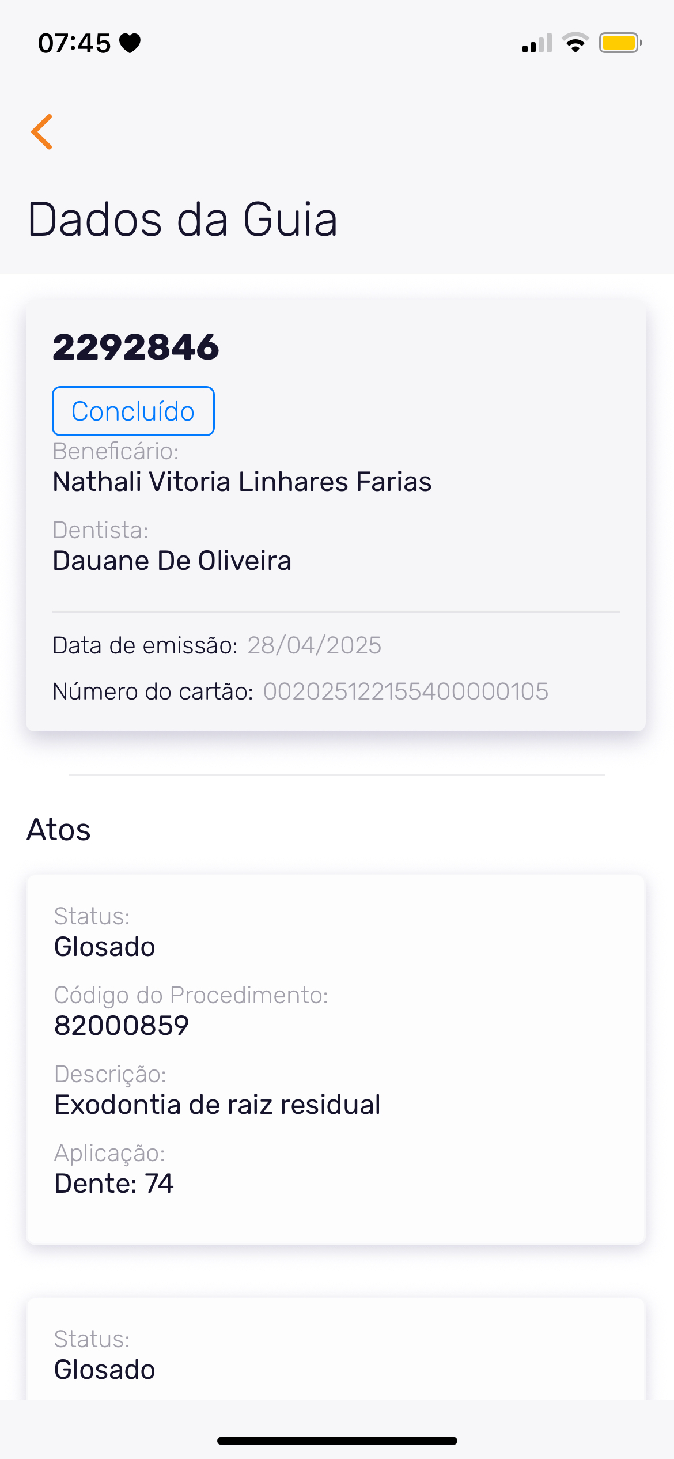Select the card number 002025122155400000105
674x1459 pixels.
pos(406,691)
